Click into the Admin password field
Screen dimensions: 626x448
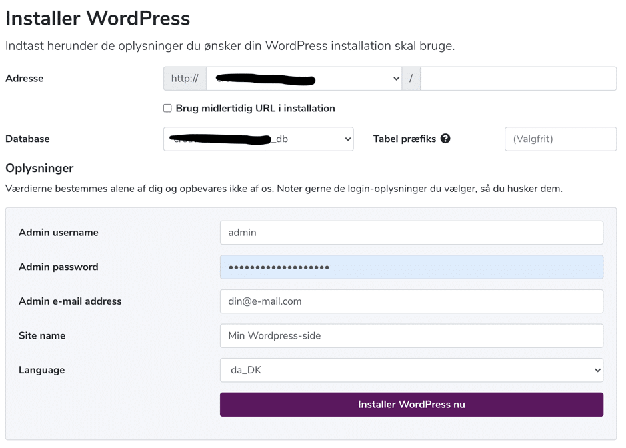click(x=411, y=267)
